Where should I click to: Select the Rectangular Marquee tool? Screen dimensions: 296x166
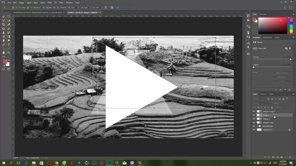click(x=9, y=17)
